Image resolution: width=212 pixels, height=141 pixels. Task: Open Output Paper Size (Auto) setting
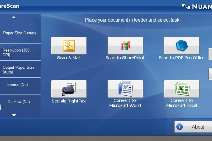(20, 69)
